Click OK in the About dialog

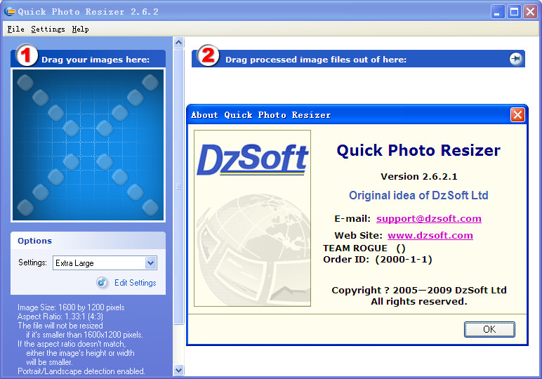(489, 329)
